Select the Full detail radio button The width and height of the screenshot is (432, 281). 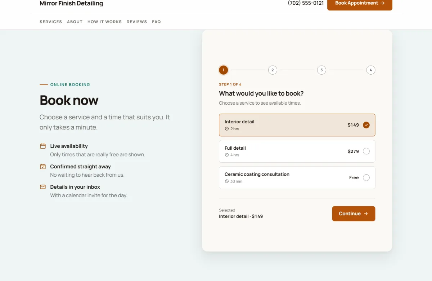coord(366,152)
